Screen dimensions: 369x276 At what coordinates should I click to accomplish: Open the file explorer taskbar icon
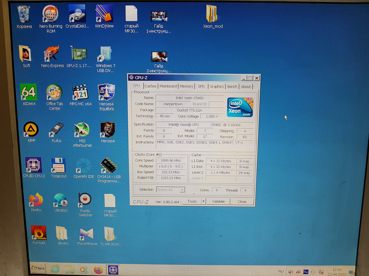point(70,269)
